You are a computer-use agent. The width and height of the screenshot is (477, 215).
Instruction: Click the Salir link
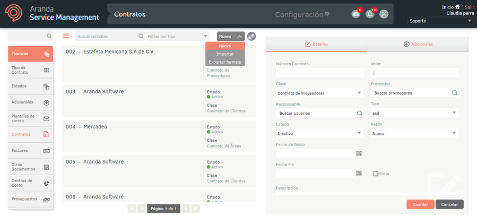click(469, 7)
